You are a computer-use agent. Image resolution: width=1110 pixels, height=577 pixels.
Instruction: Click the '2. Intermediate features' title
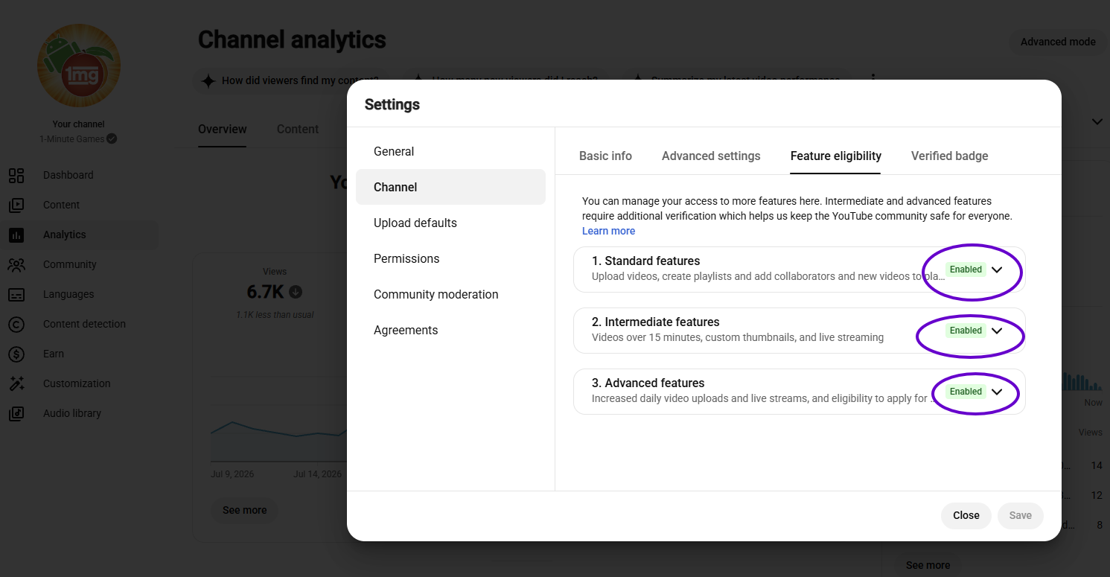tap(655, 322)
